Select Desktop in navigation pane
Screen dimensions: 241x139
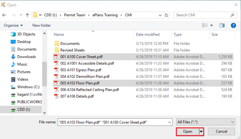pos(21,42)
